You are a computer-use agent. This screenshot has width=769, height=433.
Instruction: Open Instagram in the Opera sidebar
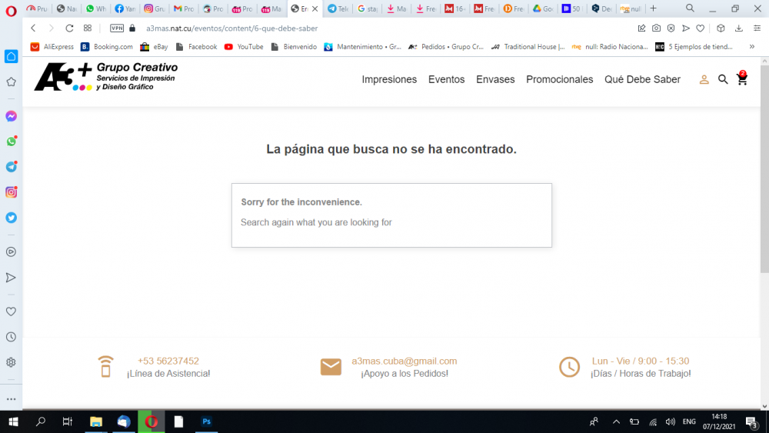click(11, 192)
